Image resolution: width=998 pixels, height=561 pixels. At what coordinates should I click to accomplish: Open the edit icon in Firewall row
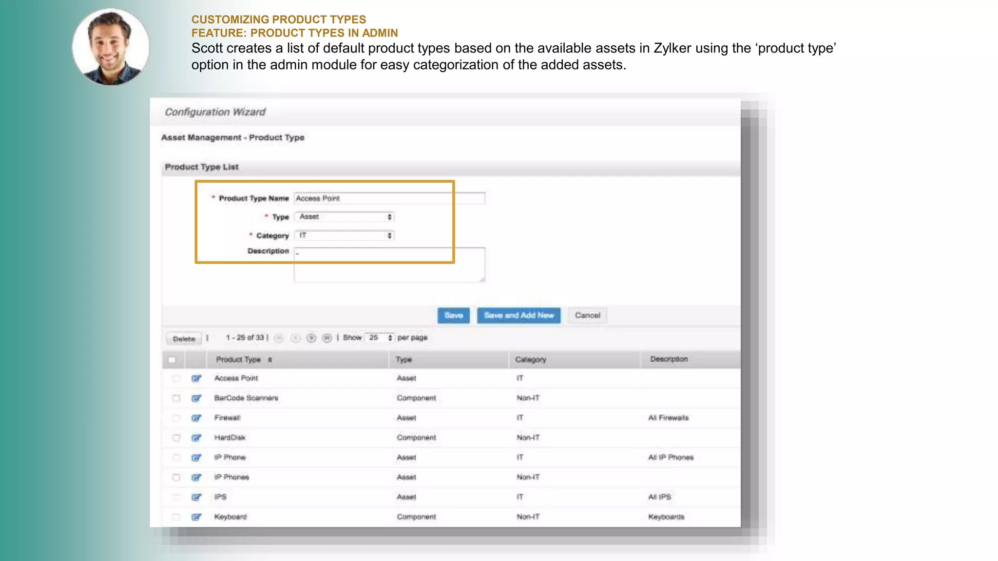(196, 418)
